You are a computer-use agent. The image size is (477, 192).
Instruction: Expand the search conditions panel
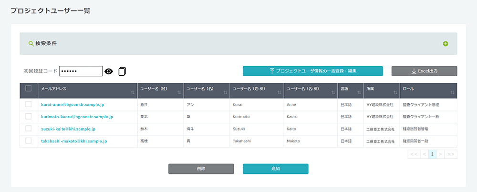click(x=446, y=44)
